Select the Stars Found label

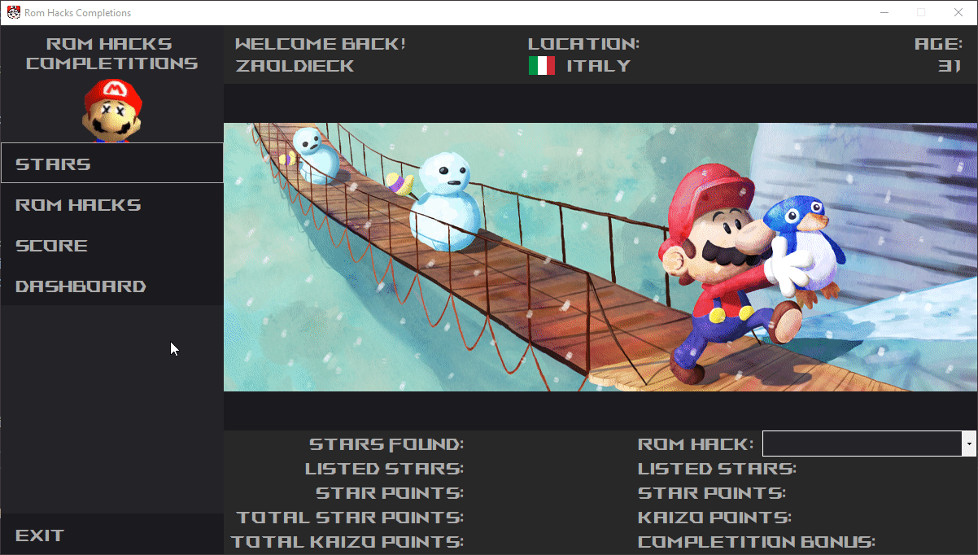386,444
